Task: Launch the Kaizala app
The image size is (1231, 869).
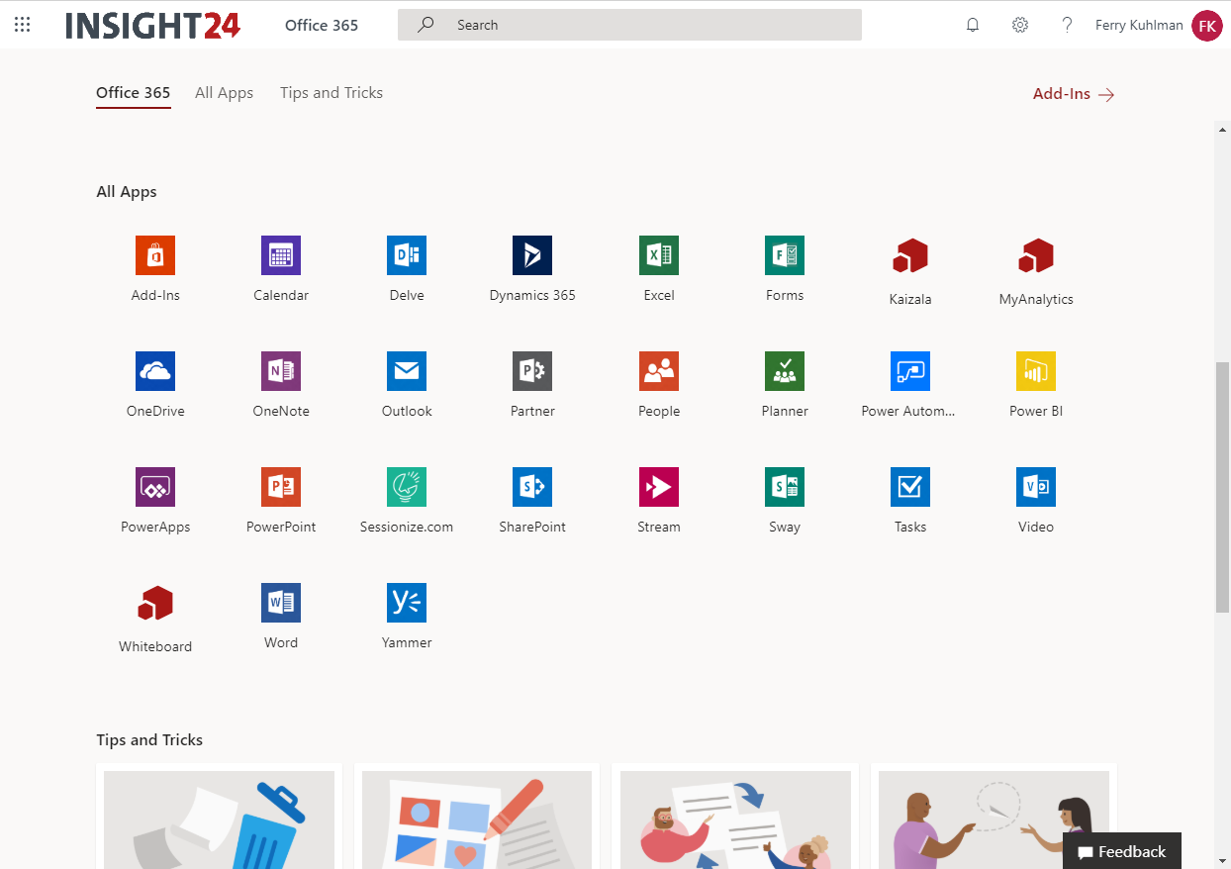Action: (910, 257)
